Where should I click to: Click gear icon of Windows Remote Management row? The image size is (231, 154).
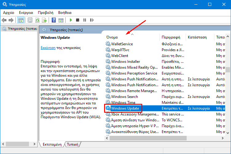(108, 91)
